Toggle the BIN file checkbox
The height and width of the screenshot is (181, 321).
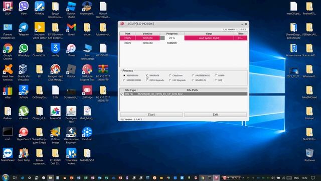(122, 94)
